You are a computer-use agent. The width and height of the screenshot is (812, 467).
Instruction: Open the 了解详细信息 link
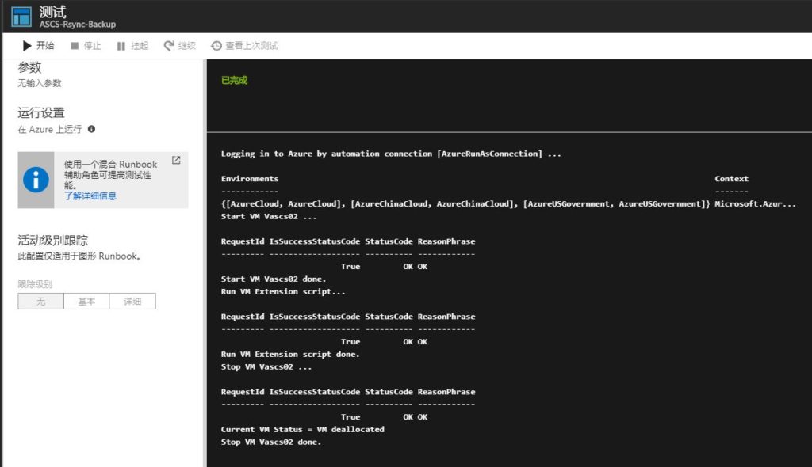90,196
